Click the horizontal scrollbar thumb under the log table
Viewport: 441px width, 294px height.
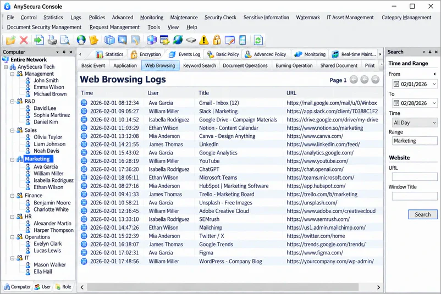point(223,287)
